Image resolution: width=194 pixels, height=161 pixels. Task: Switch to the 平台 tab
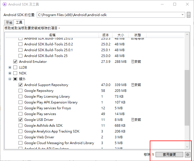9,22
